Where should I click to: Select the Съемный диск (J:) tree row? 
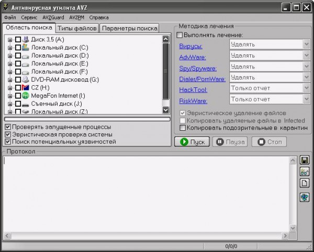(x=57, y=104)
